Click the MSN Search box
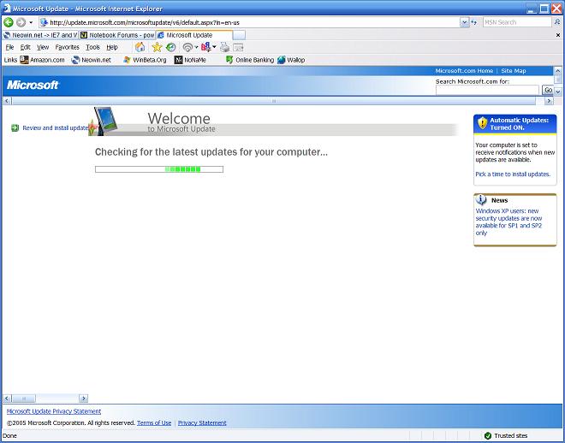 517,22
